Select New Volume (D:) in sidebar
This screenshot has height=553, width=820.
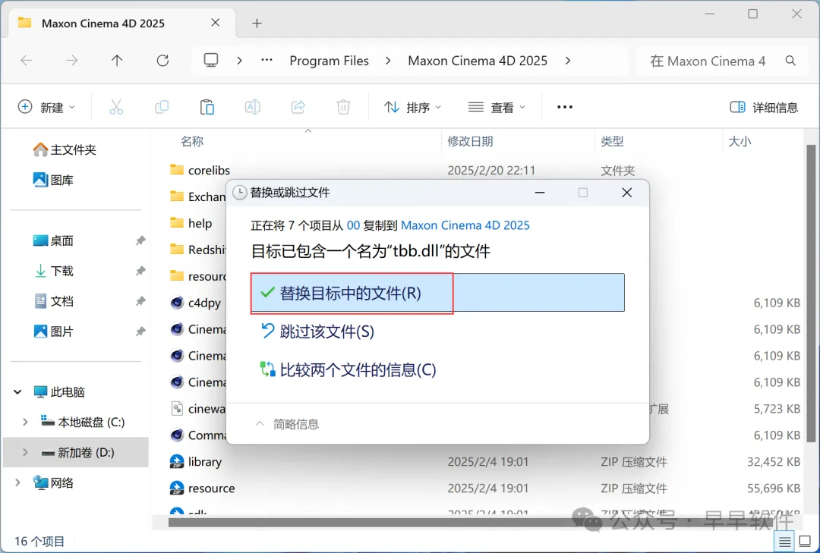(x=76, y=452)
